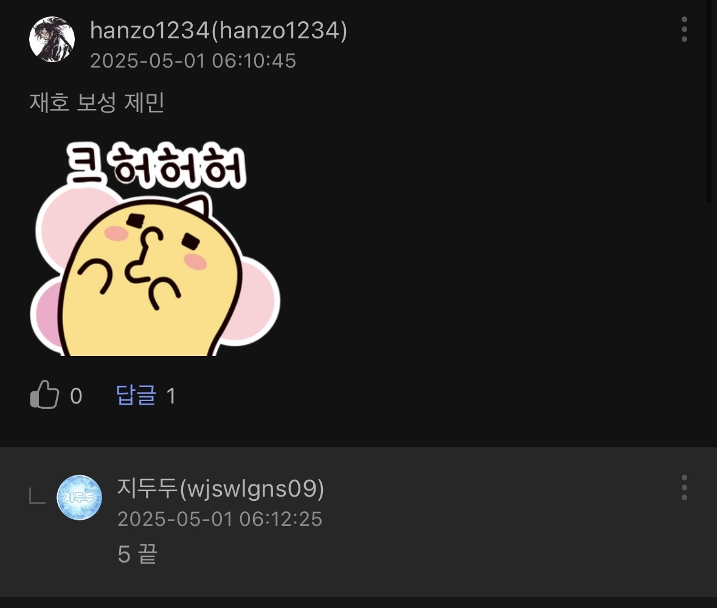Select the comment text 재호 보성 제민
This screenshot has width=717, height=608.
tap(97, 102)
